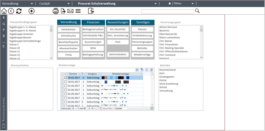The height and width of the screenshot is (131, 265).
Task: Click the Personengruppen scrollbar down arrow
Action: pyautogui.click(x=201, y=57)
